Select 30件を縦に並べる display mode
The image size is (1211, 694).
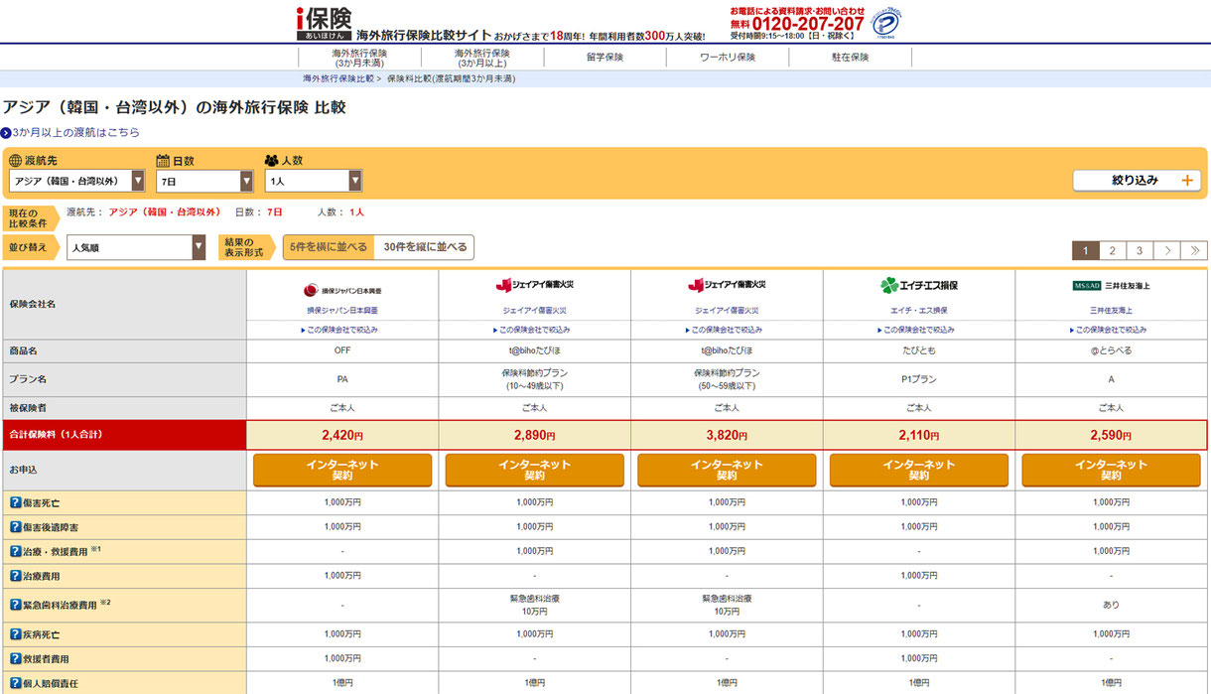pyautogui.click(x=425, y=247)
